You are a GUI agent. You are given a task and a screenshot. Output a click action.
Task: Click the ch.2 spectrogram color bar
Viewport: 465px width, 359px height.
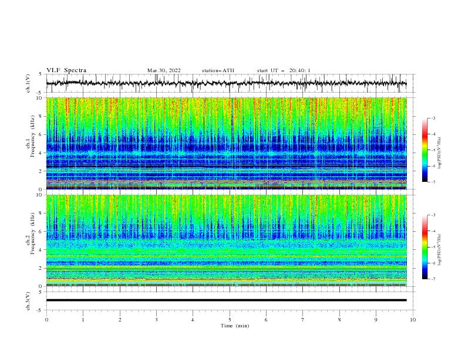pos(424,247)
